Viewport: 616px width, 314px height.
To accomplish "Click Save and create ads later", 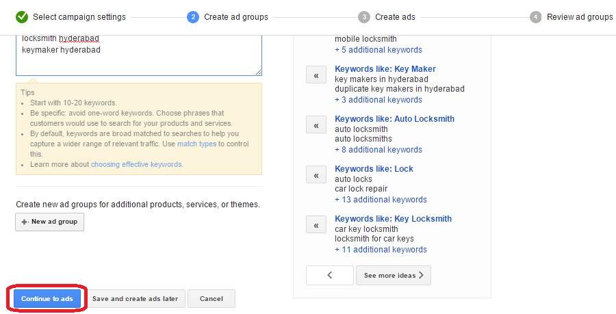I will [x=135, y=299].
